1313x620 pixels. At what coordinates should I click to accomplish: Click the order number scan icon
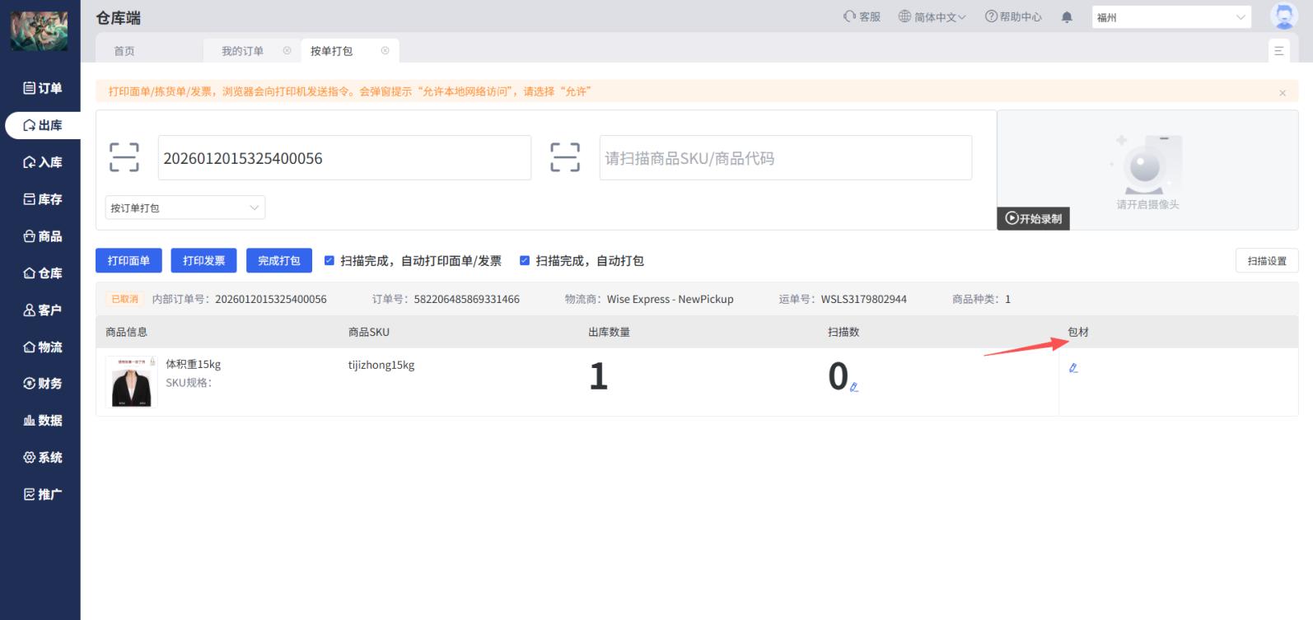click(124, 157)
